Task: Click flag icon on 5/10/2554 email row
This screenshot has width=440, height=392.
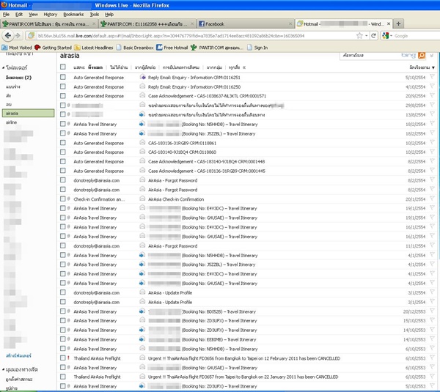Action: 432,77
